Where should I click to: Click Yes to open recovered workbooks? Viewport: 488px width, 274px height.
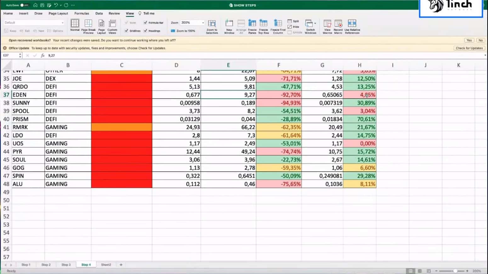click(x=469, y=40)
